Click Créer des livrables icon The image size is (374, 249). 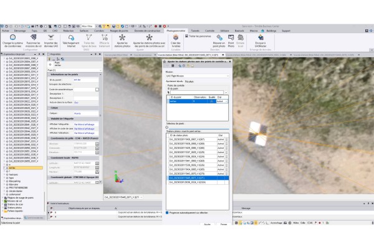pos(176,37)
